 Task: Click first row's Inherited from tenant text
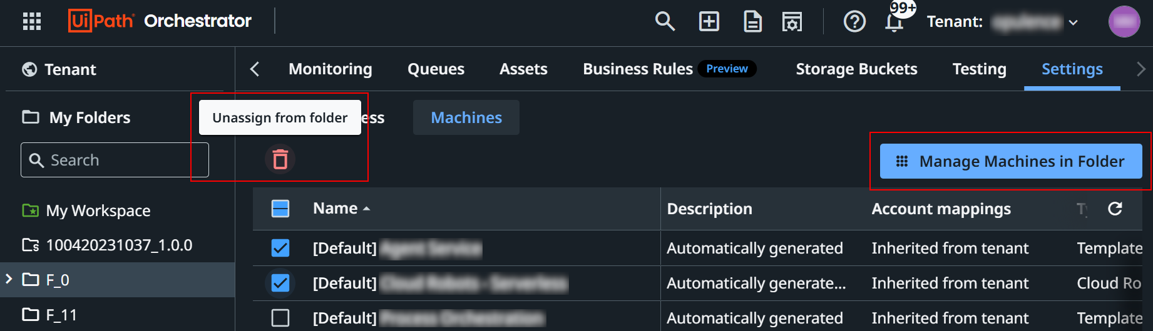[950, 248]
